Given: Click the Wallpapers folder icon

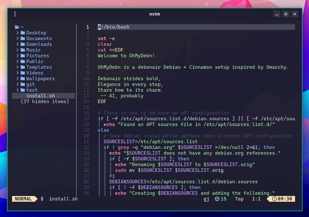Looking at the screenshot, I should point(23,78).
